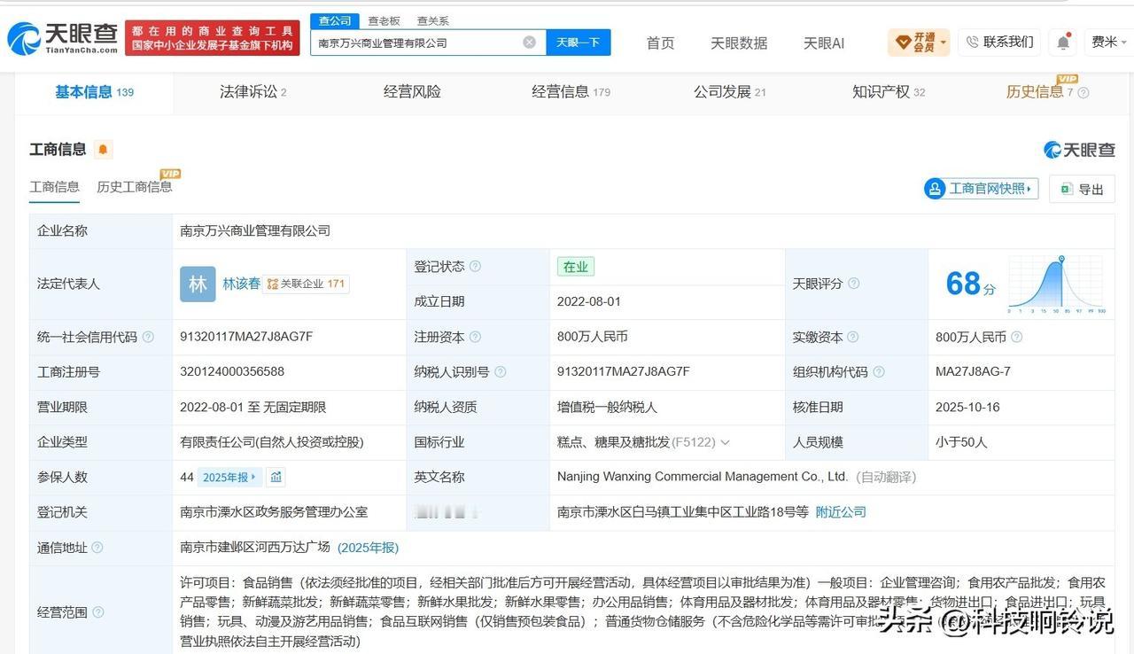Image resolution: width=1134 pixels, height=654 pixels.
Task: Click help icon next to 组织机构代码
Action: point(878,372)
